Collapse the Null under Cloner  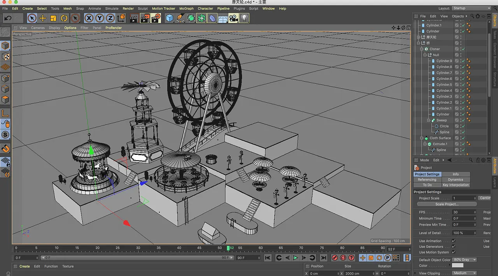(425, 55)
